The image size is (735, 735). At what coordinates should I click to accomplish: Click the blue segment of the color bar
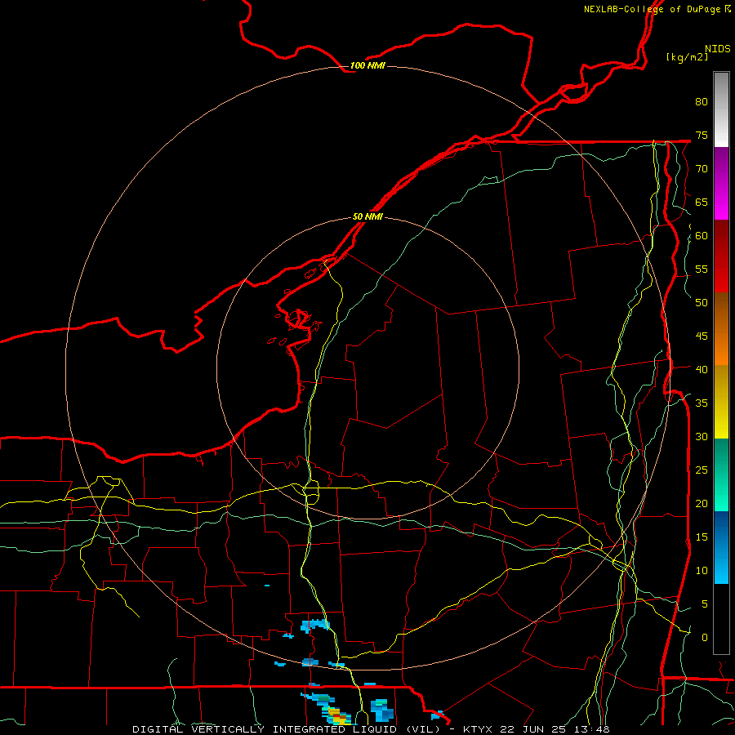tap(721, 547)
